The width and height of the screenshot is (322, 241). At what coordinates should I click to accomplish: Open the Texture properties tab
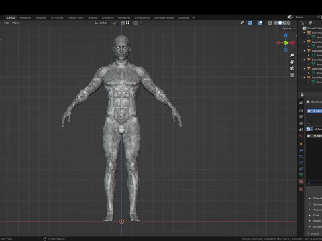point(301,189)
